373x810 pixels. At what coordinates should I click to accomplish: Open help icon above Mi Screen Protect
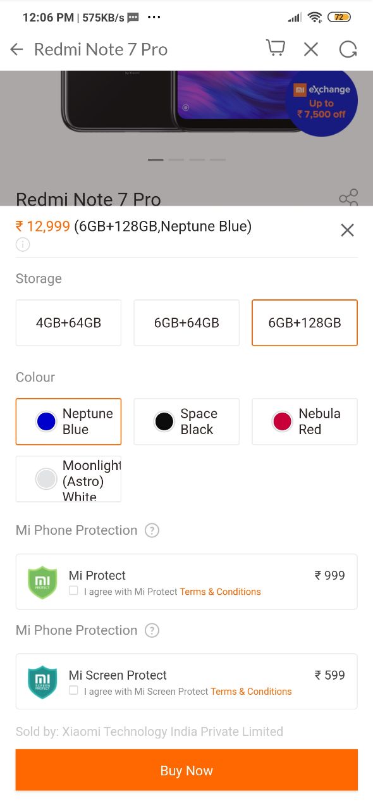[152, 630]
